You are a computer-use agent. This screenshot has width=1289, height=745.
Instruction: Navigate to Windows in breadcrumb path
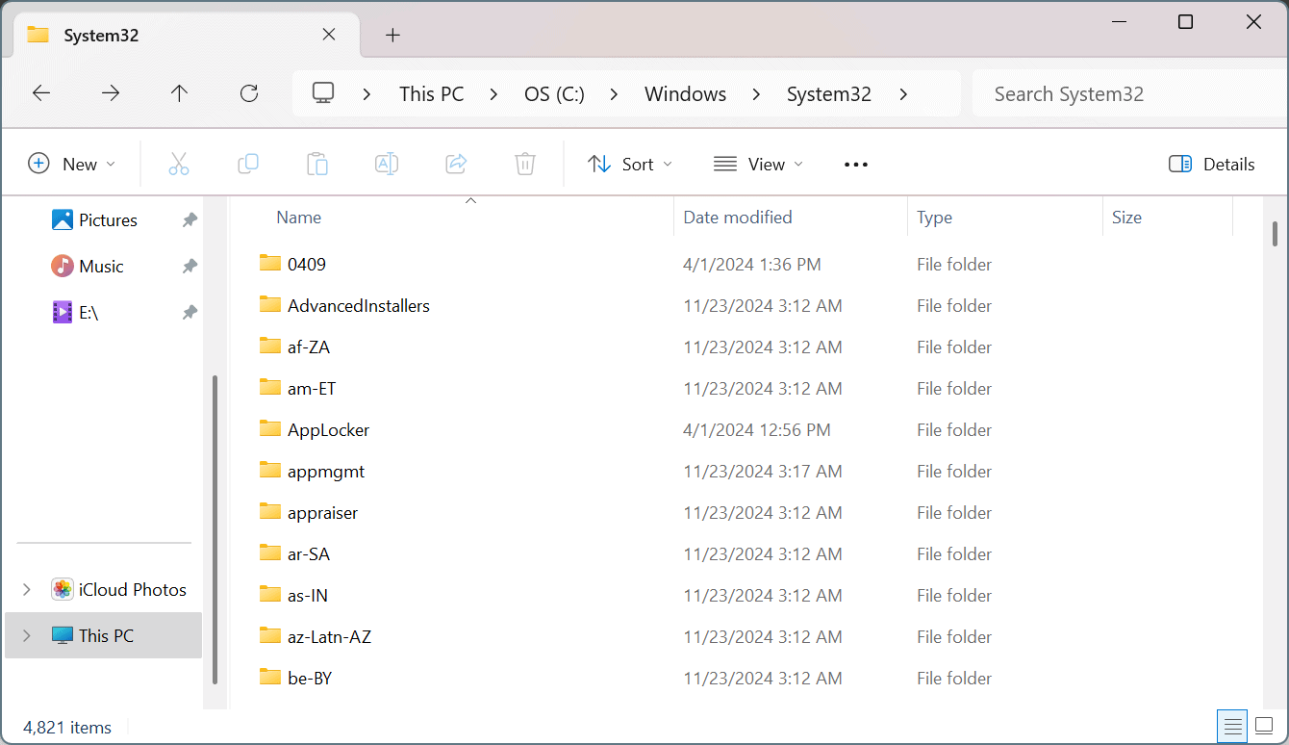click(x=685, y=94)
